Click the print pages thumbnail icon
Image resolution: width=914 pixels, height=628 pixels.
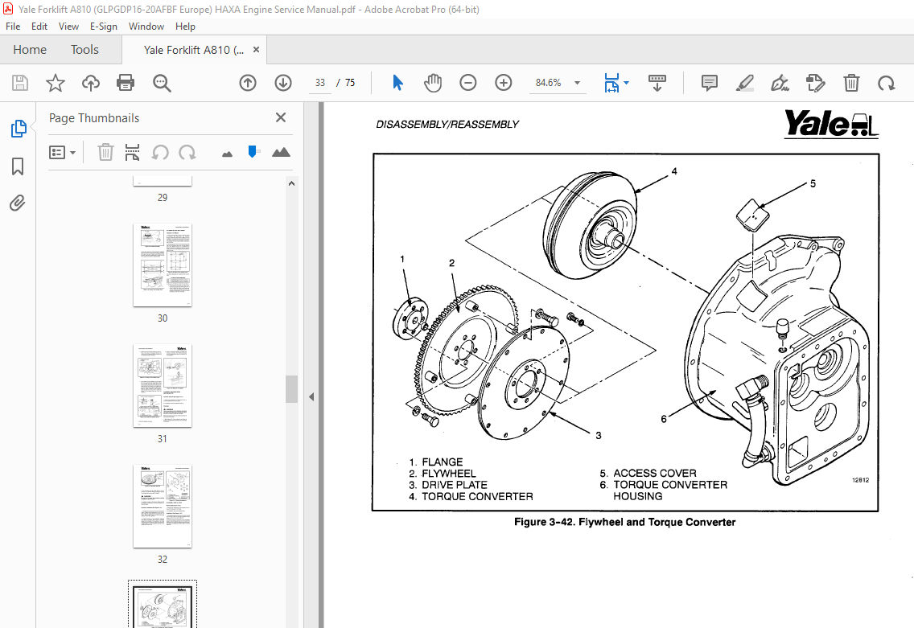(132, 153)
